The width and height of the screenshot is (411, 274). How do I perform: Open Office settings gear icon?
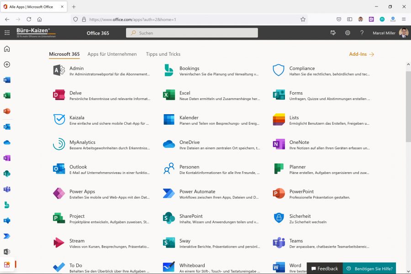(x=348, y=33)
